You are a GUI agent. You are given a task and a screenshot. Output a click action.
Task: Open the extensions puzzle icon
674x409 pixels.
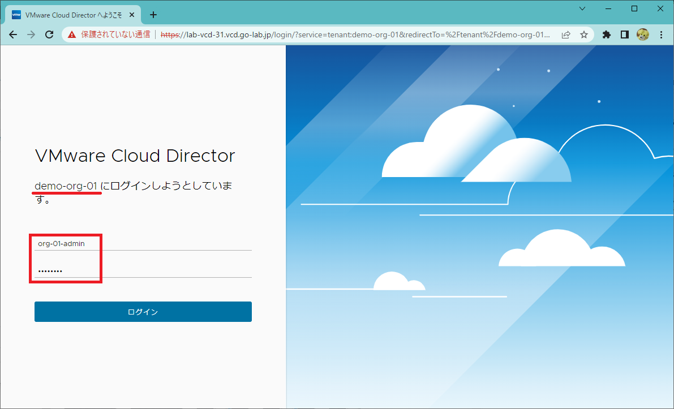(607, 35)
